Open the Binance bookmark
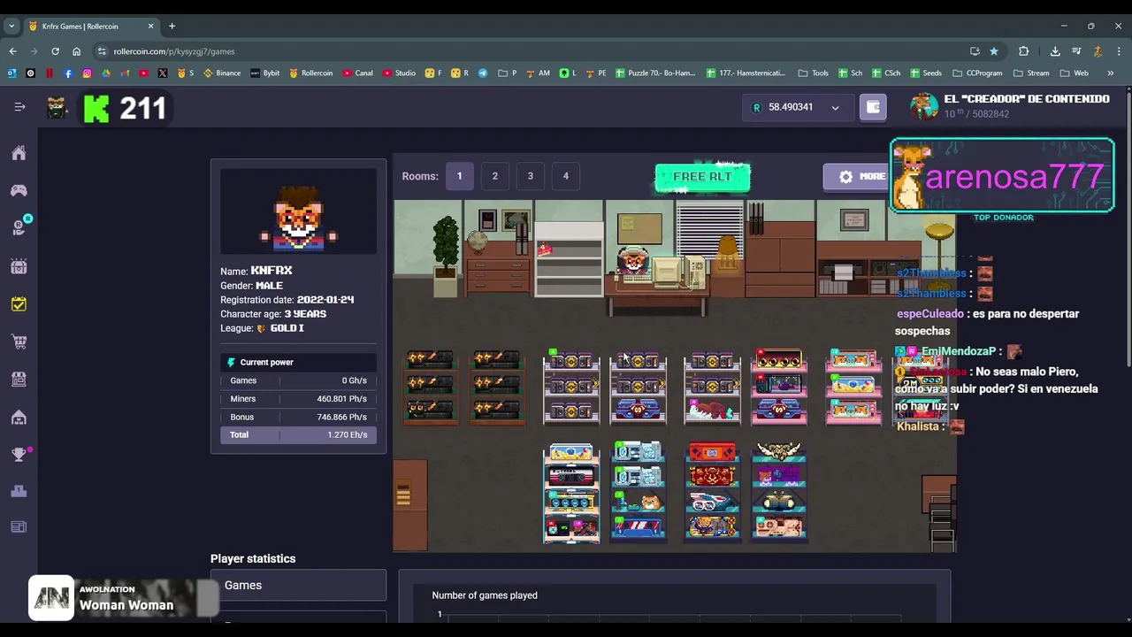1132x637 pixels. click(222, 73)
